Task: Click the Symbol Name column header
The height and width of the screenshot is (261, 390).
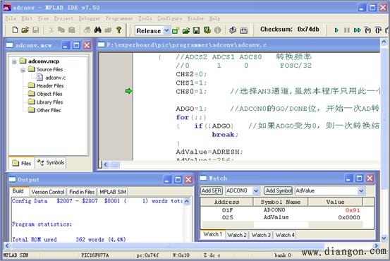Action: pyautogui.click(x=281, y=202)
